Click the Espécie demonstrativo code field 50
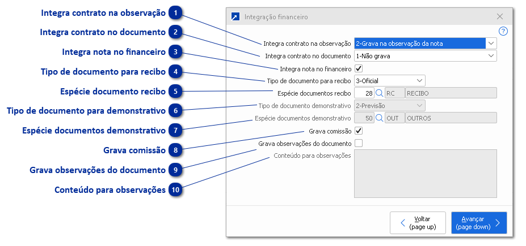Screen dimensions: 526x246 pos(364,118)
